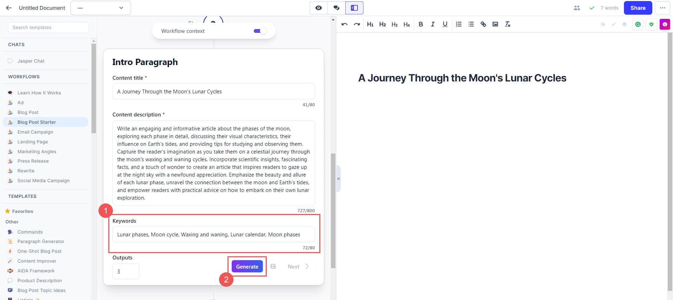The width and height of the screenshot is (673, 300).
Task: Click the 7 words count indicator
Action: 609,8
